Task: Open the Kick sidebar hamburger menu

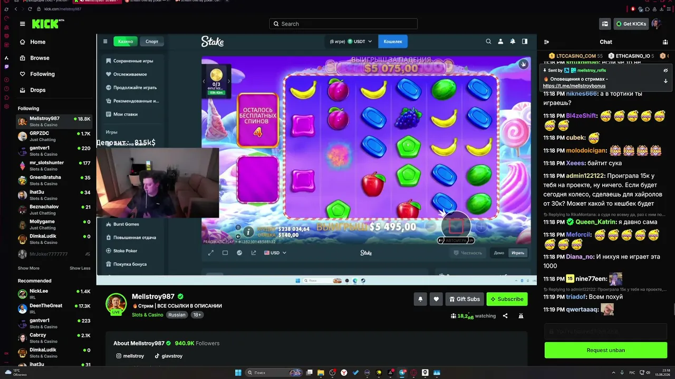Action: click(x=22, y=24)
